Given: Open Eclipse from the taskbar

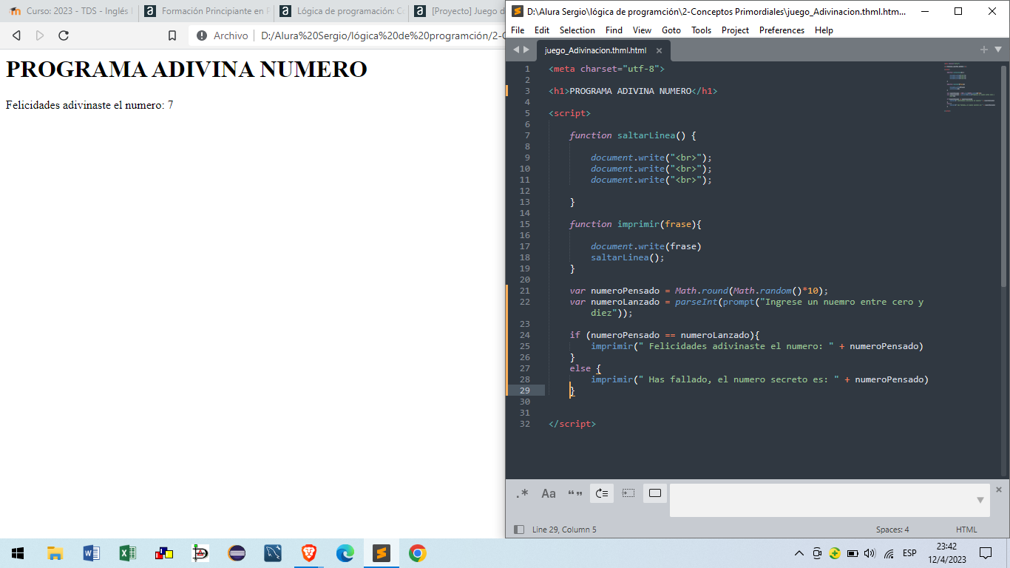Looking at the screenshot, I should pyautogui.click(x=237, y=553).
